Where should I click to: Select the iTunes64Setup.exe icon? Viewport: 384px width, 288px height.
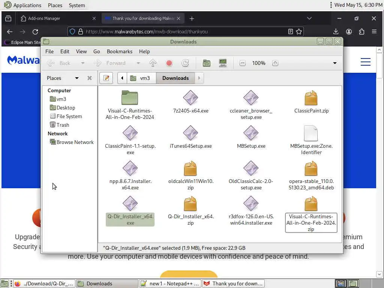[x=190, y=133]
